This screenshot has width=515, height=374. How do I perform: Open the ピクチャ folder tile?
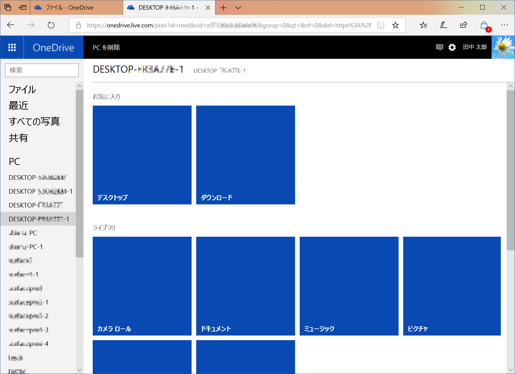coord(452,286)
